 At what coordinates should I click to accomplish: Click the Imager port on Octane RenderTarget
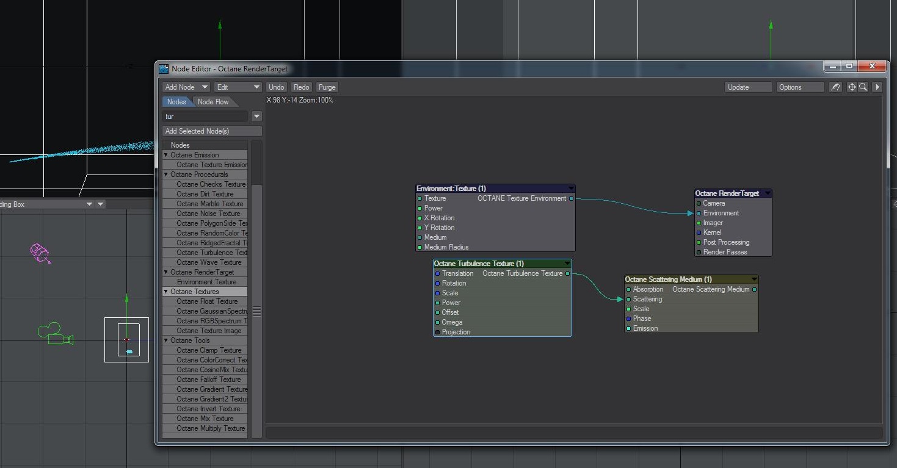point(699,223)
